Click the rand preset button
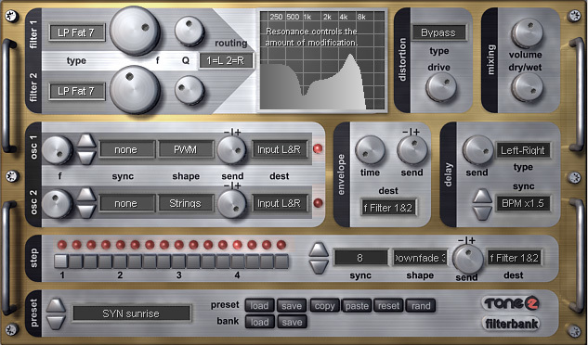588x345 pixels. (x=421, y=306)
